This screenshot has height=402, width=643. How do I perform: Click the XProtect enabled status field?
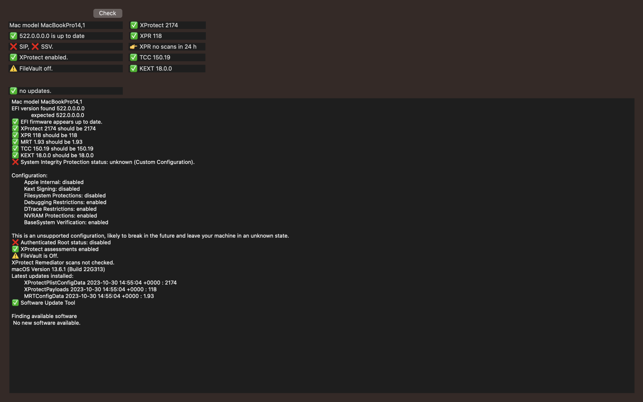[x=66, y=57]
